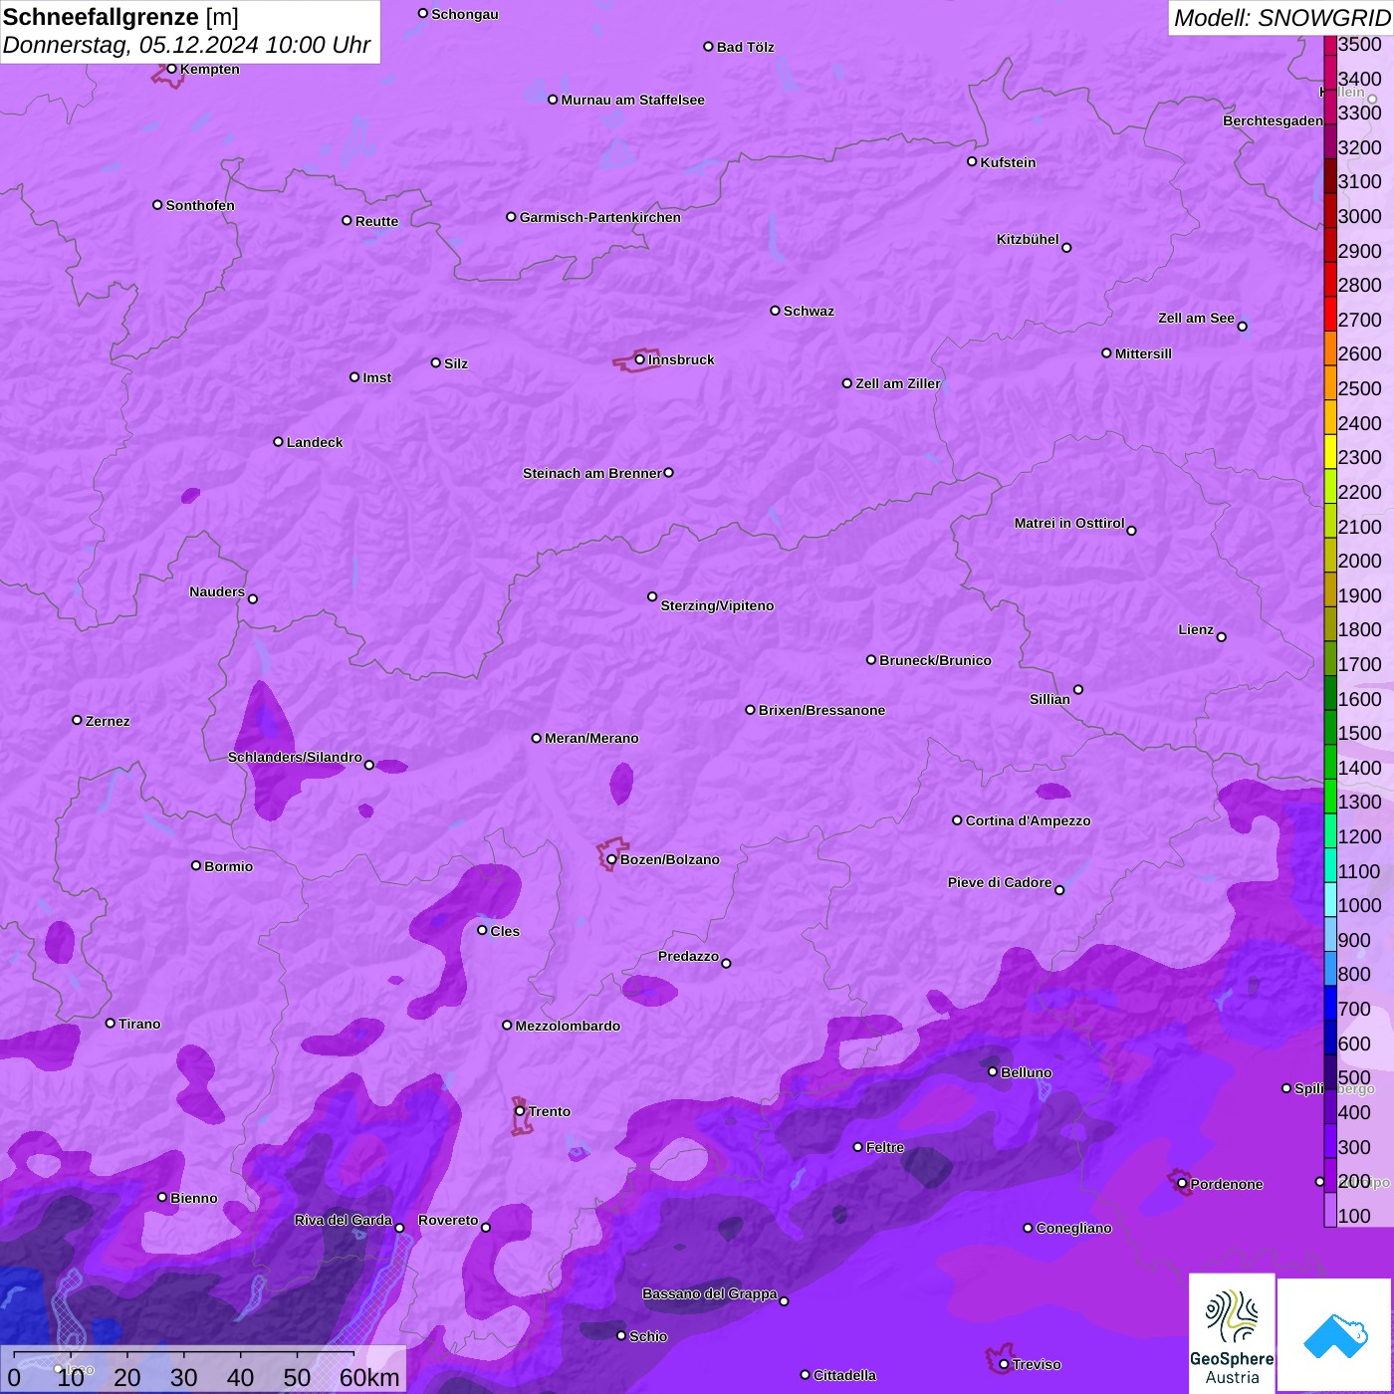Click the "Riva del Garda" label
This screenshot has width=1394, height=1394.
point(344,1220)
